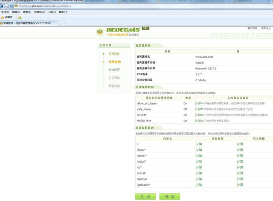Click the 系统环境检测 section header
The width and height of the screenshot is (273, 201).
click(145, 87)
